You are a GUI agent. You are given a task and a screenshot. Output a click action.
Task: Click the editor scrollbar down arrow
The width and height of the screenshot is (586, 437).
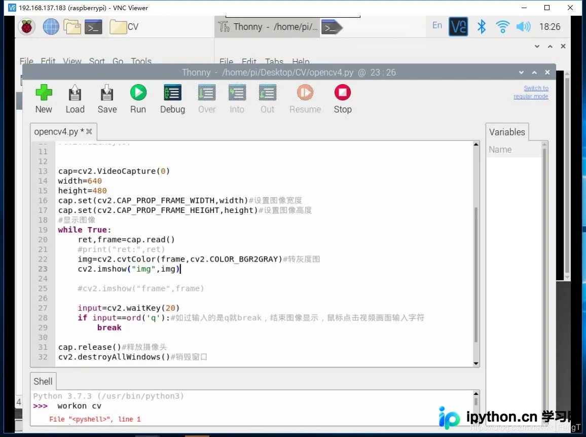(x=476, y=363)
